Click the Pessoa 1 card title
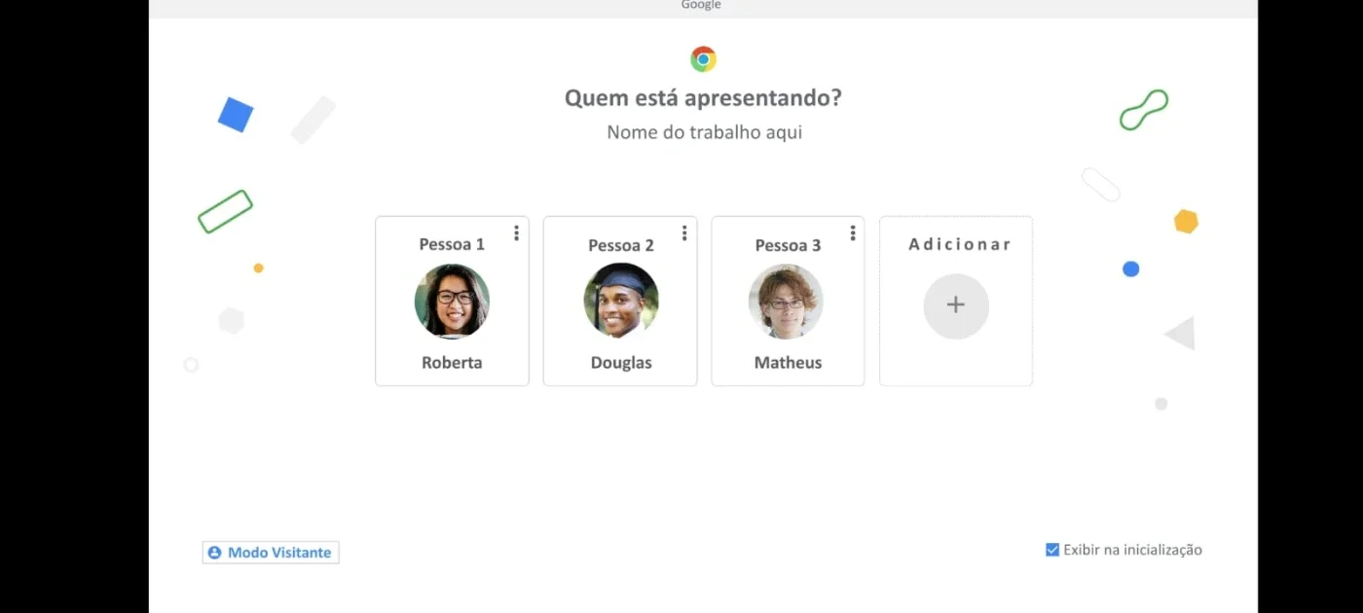1363x613 pixels. (x=452, y=244)
